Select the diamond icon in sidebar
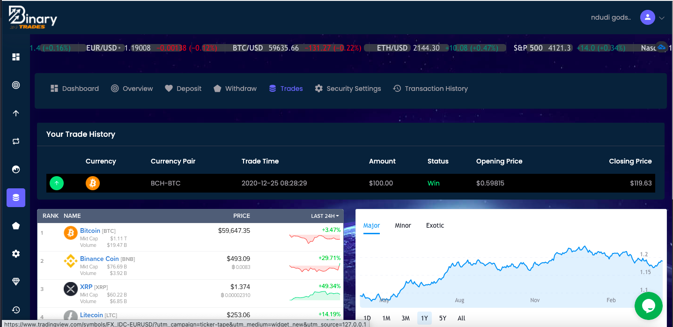The height and width of the screenshot is (327, 673). pyautogui.click(x=16, y=282)
